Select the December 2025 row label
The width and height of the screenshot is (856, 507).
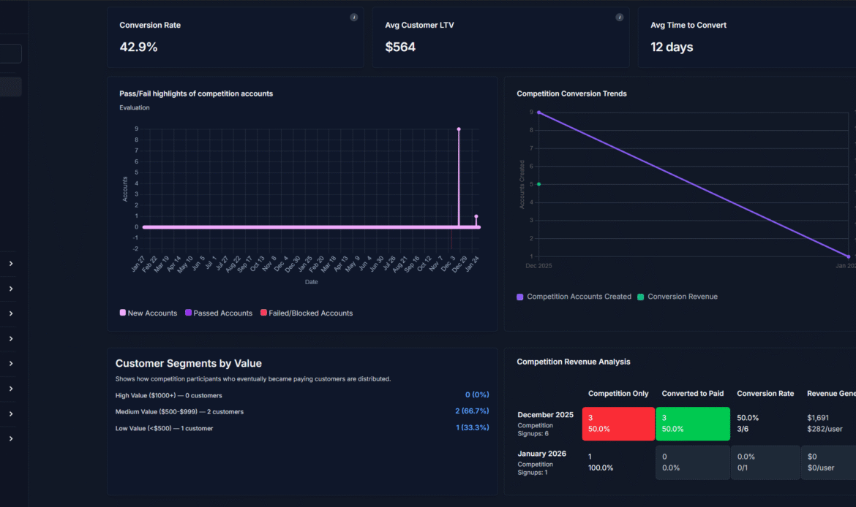545,415
